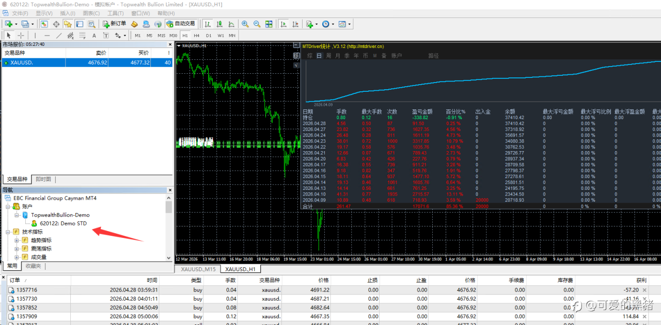Open the tile windows grid icon
This screenshot has height=325, width=661.
269,24
